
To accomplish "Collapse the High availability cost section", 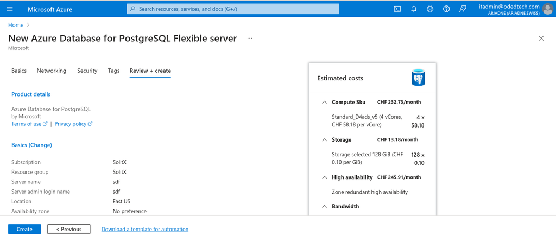I will click(x=324, y=177).
